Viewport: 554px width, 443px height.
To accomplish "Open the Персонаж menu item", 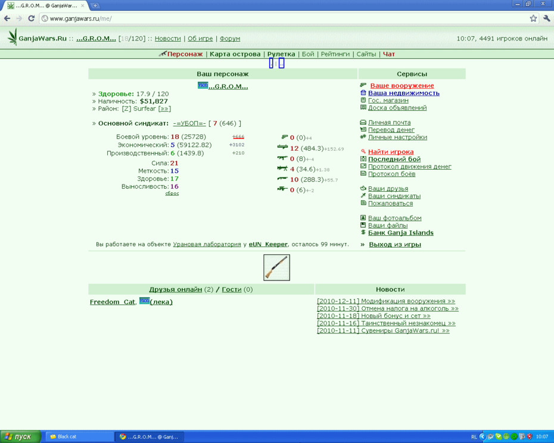I will click(185, 54).
